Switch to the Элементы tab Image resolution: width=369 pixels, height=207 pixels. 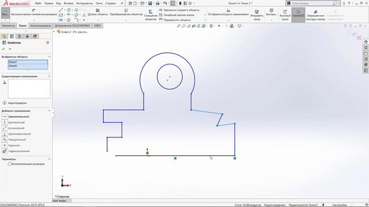[9, 25]
